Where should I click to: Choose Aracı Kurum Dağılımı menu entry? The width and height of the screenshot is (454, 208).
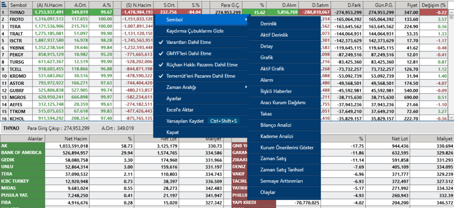[283, 103]
